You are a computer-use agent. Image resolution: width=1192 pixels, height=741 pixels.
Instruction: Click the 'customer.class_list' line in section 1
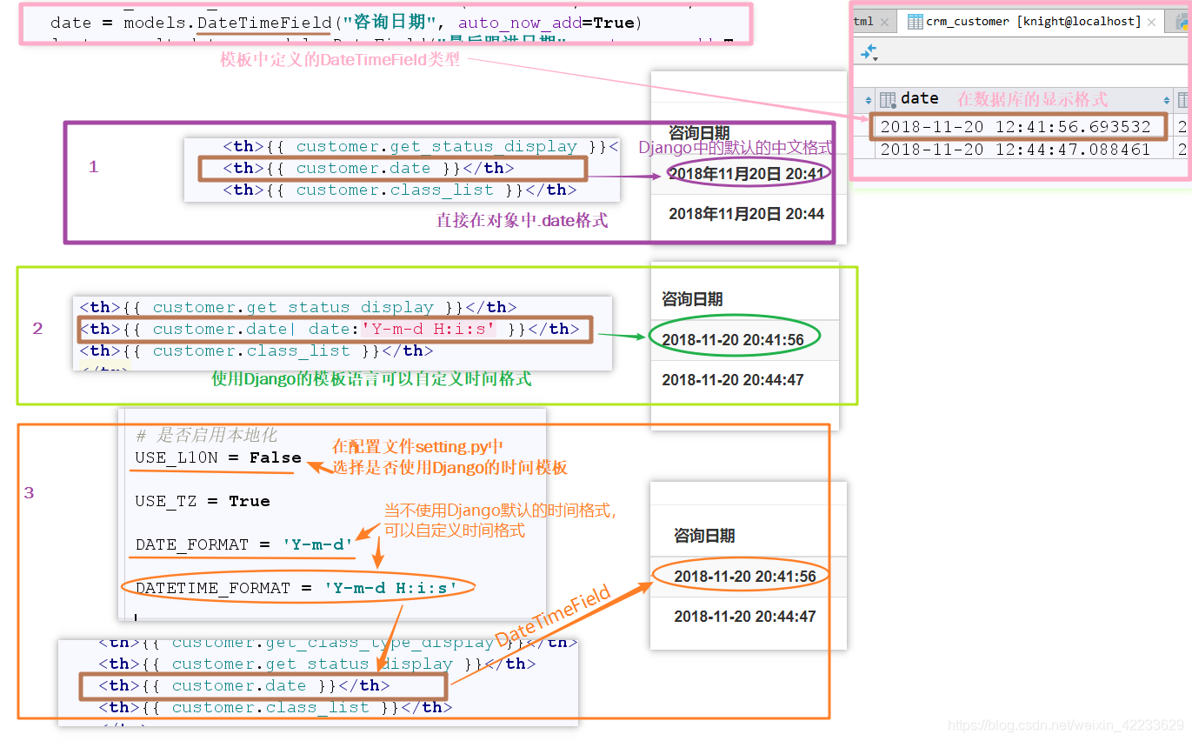(400, 190)
